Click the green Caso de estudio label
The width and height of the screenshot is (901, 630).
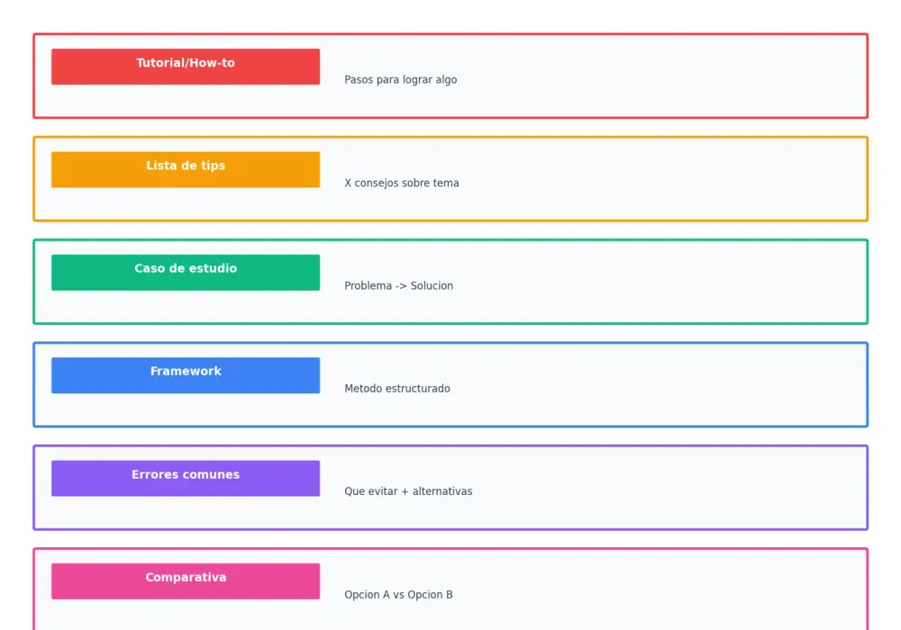click(x=186, y=273)
